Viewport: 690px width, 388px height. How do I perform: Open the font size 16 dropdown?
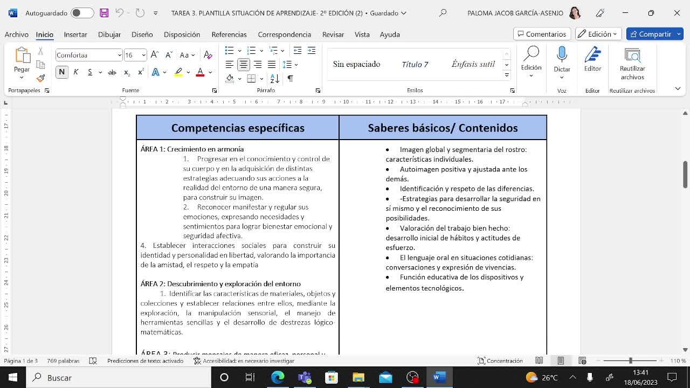[143, 55]
